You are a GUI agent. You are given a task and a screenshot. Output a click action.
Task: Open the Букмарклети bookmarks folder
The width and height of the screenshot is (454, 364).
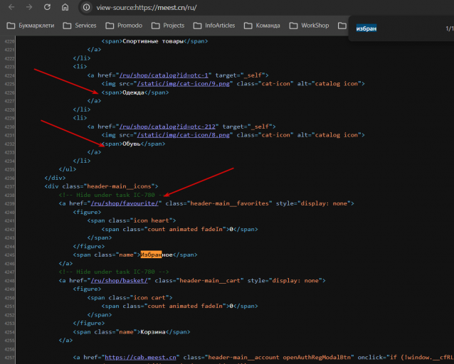[31, 26]
